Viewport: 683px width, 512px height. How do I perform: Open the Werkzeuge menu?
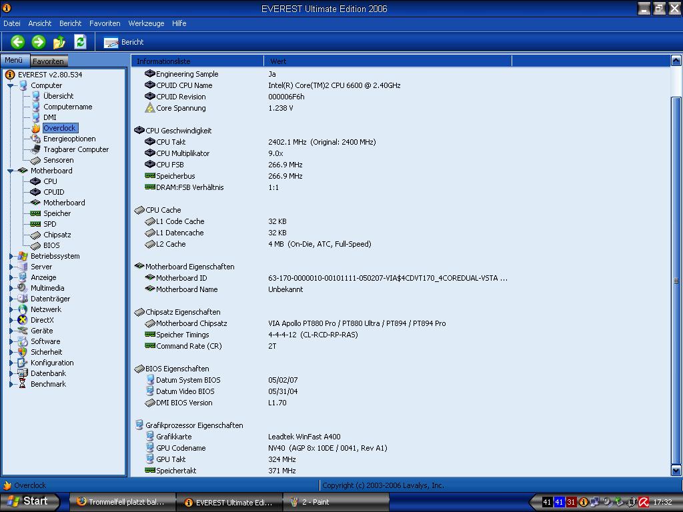[146, 23]
